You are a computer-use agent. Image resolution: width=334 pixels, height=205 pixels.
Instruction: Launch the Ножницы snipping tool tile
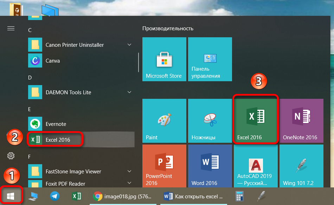click(210, 120)
